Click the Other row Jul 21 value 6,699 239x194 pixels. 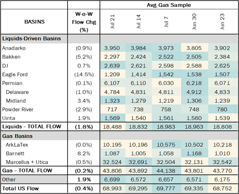click(x=112, y=179)
